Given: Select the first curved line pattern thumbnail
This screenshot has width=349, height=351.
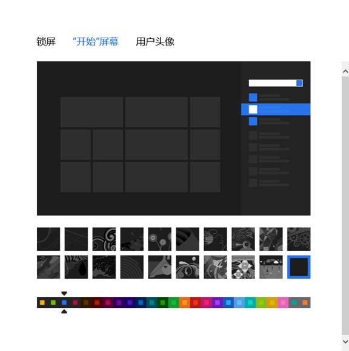Looking at the screenshot, I should pos(48,239).
